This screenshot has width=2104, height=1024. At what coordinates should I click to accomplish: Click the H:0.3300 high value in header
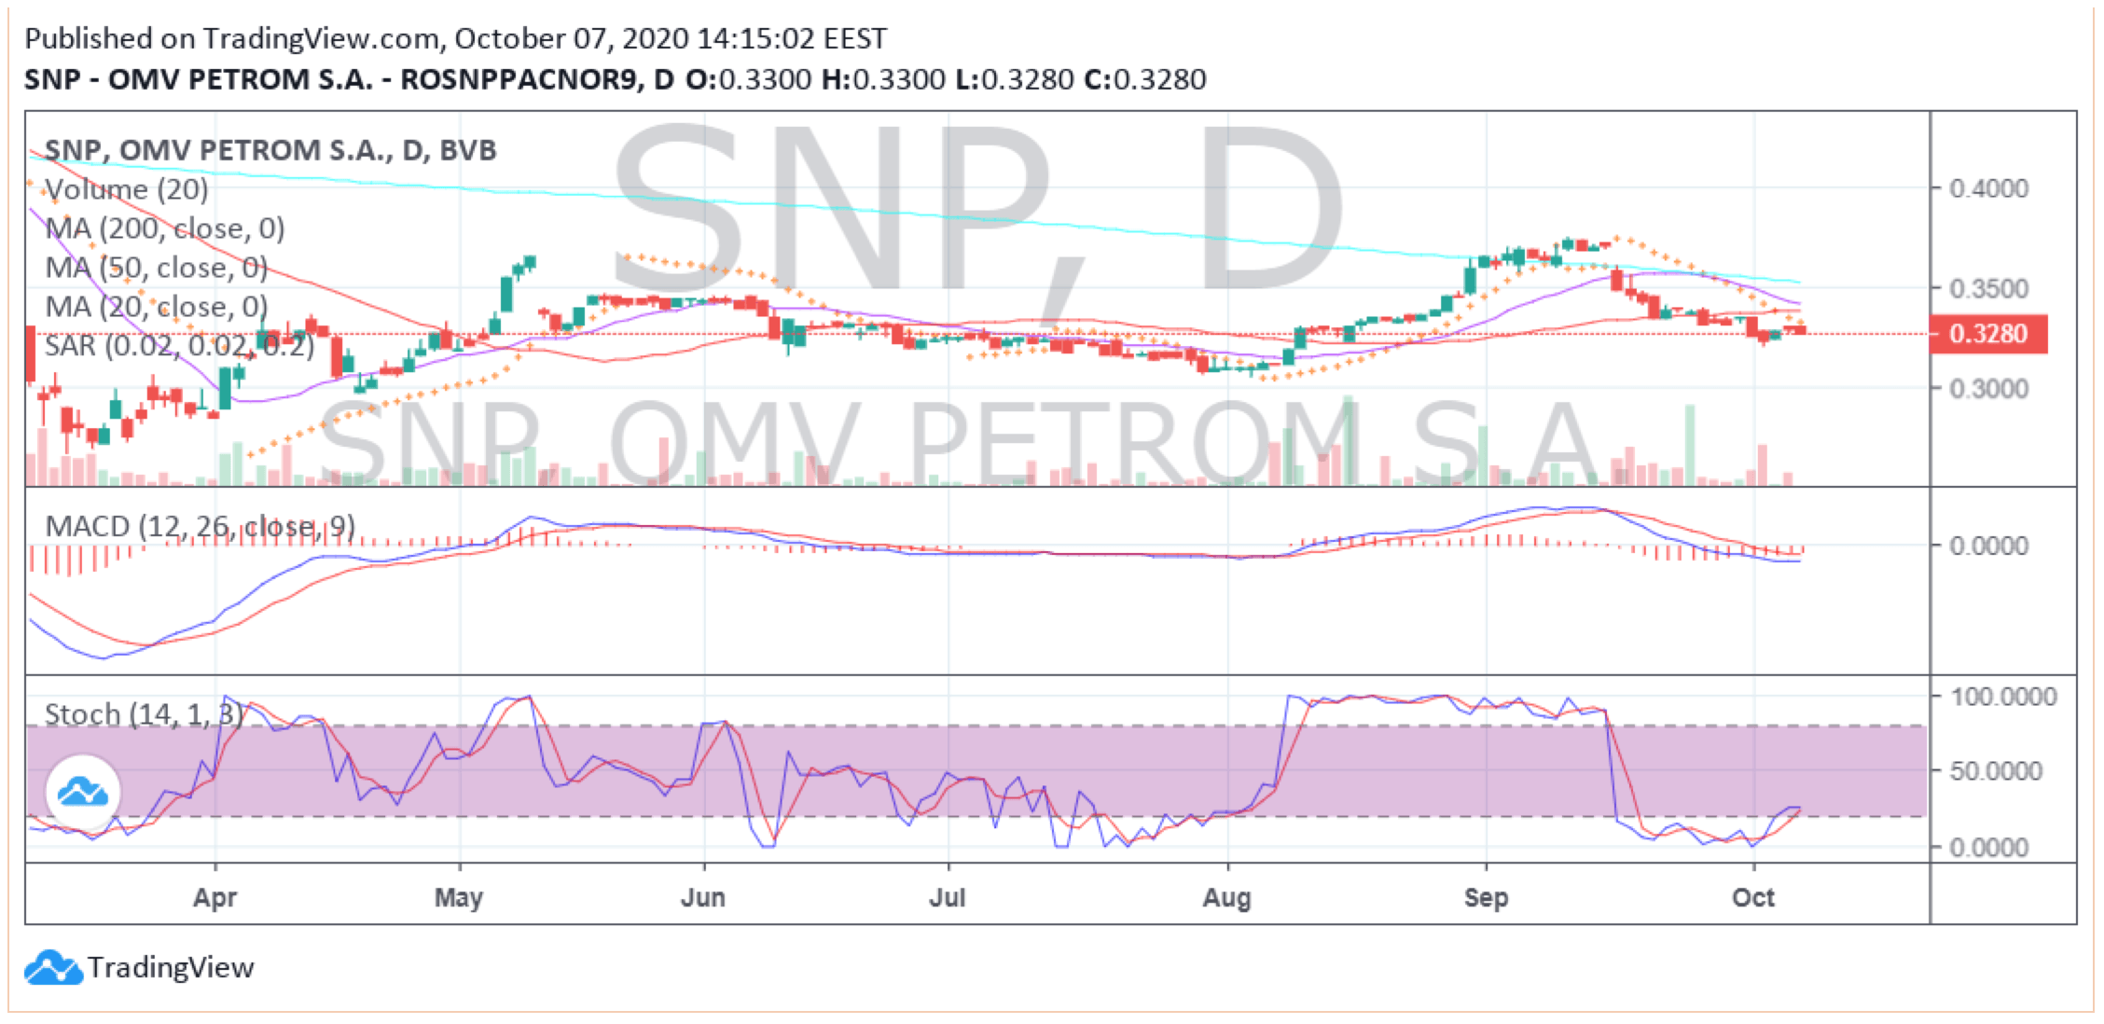pyautogui.click(x=883, y=79)
